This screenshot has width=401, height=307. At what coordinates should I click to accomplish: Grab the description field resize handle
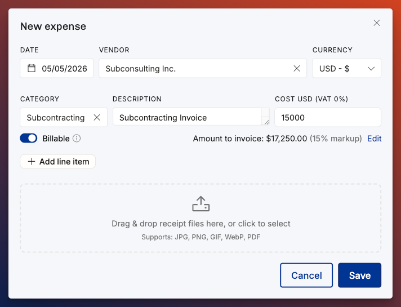point(266,122)
